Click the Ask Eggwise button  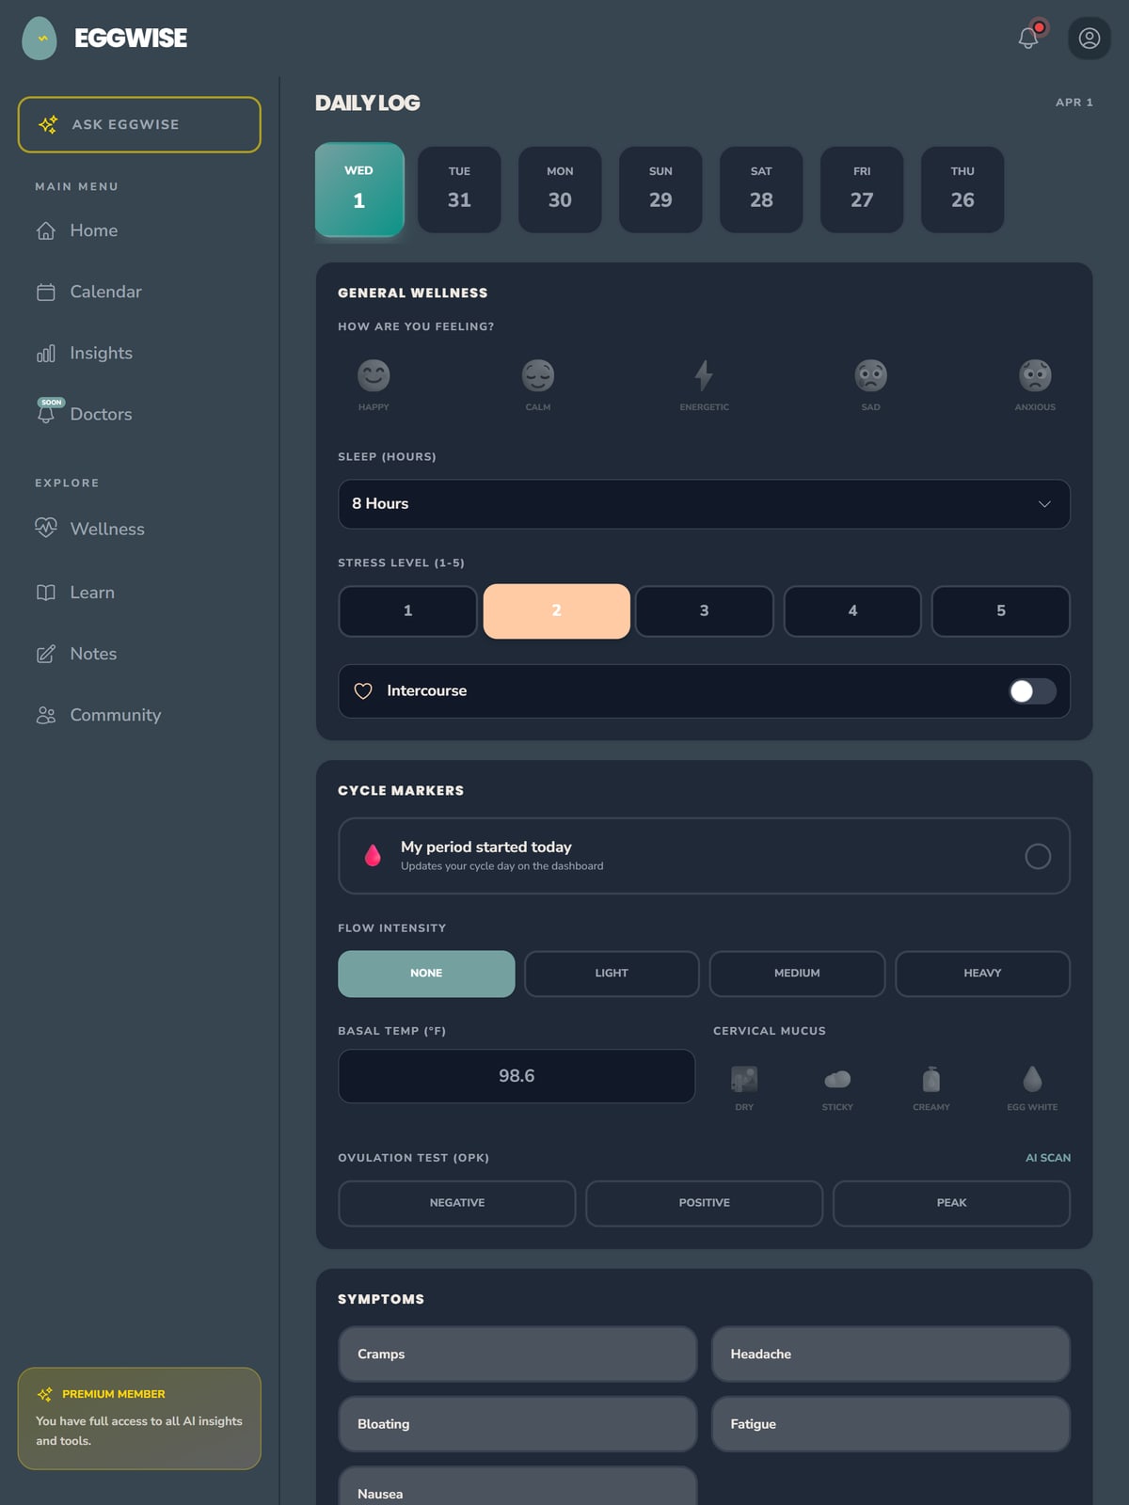[139, 124]
